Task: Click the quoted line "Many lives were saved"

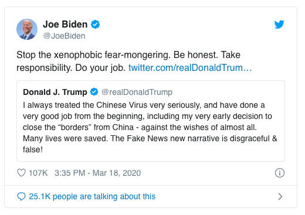Action: point(65,138)
